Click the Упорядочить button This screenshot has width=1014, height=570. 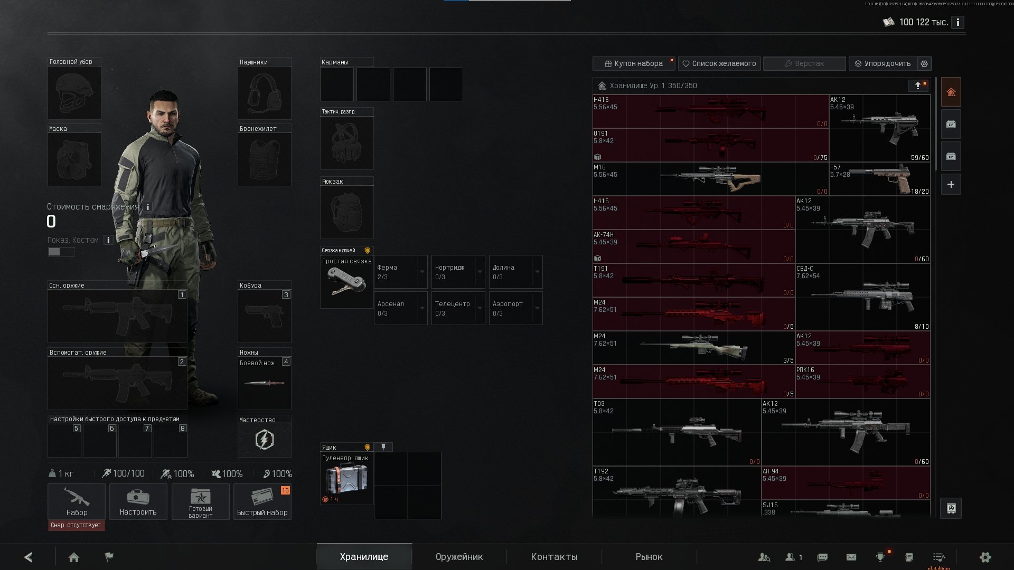tap(883, 63)
